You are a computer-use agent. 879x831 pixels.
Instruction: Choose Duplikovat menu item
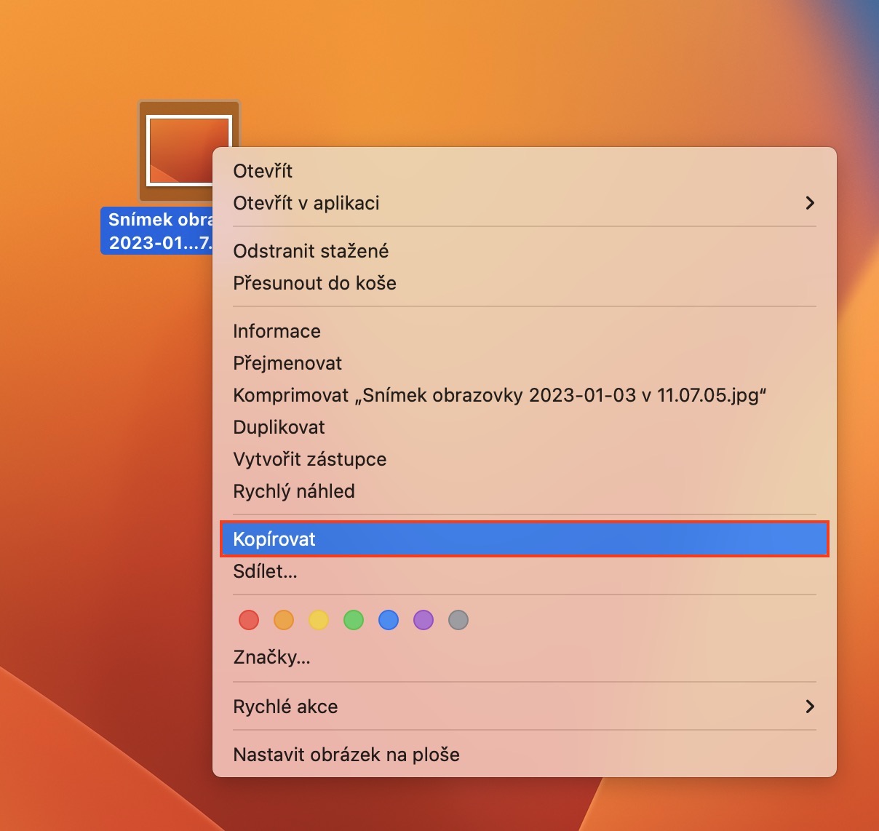pos(524,427)
